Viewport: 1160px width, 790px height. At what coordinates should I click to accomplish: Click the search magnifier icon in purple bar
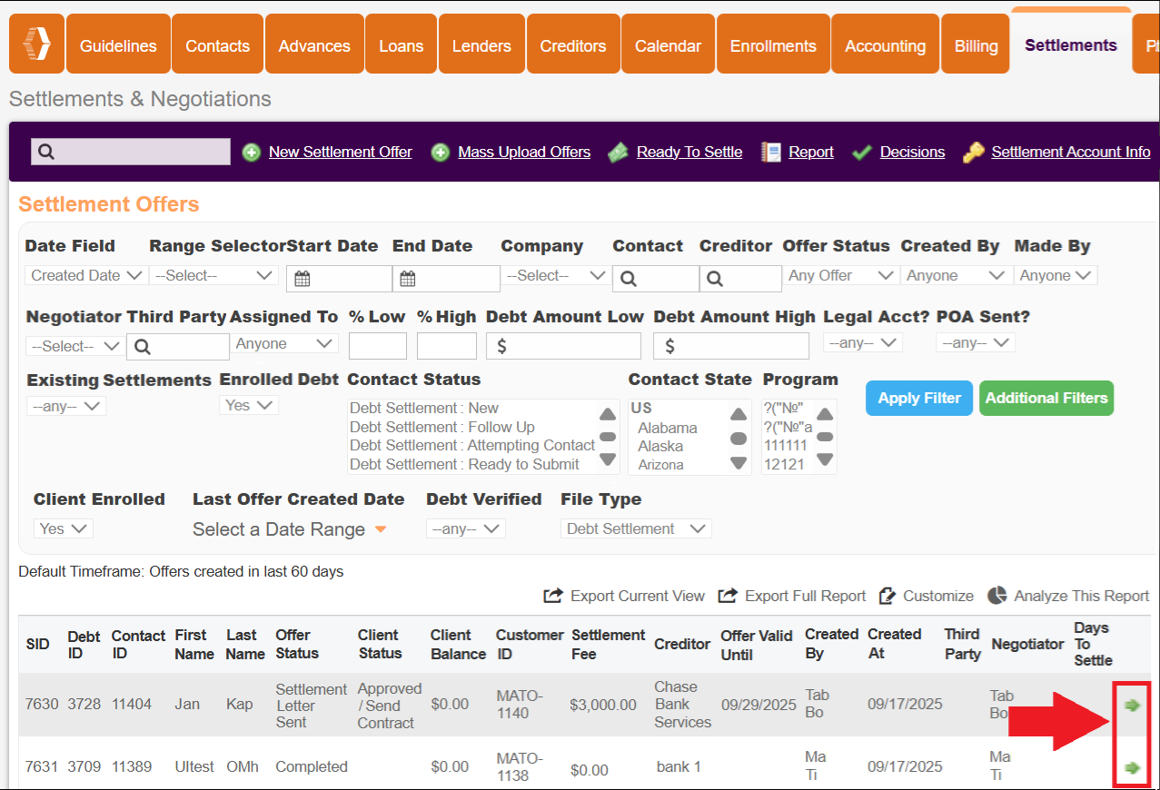(46, 152)
